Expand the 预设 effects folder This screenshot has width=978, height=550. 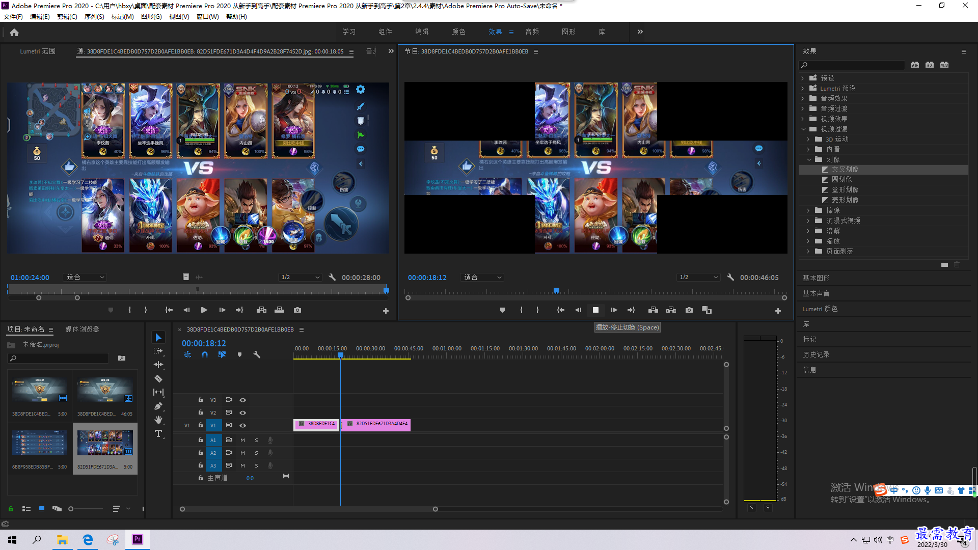click(803, 78)
